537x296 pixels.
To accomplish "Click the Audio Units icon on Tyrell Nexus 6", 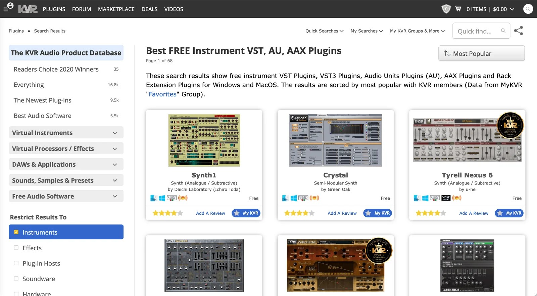I will (457, 198).
